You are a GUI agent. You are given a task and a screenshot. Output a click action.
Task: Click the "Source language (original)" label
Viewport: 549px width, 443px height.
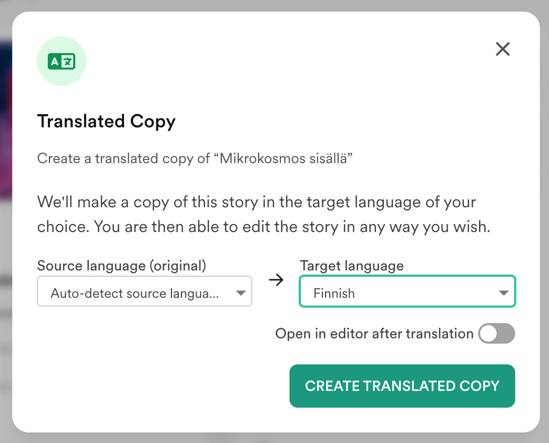pyautogui.click(x=121, y=266)
